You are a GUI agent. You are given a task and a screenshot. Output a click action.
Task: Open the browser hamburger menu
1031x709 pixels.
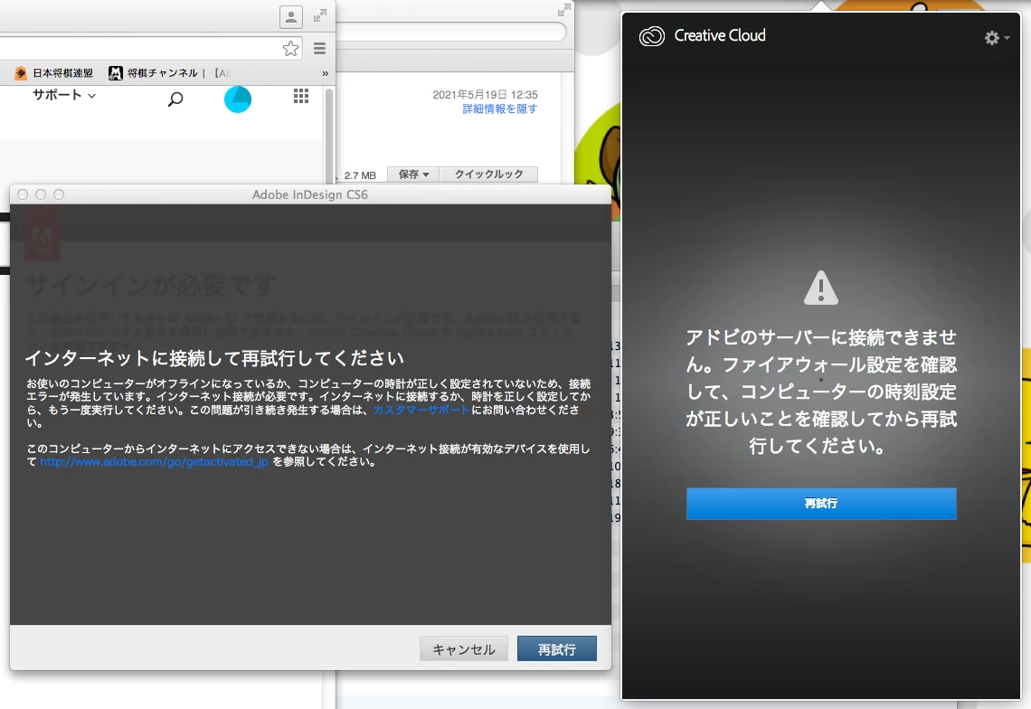319,48
